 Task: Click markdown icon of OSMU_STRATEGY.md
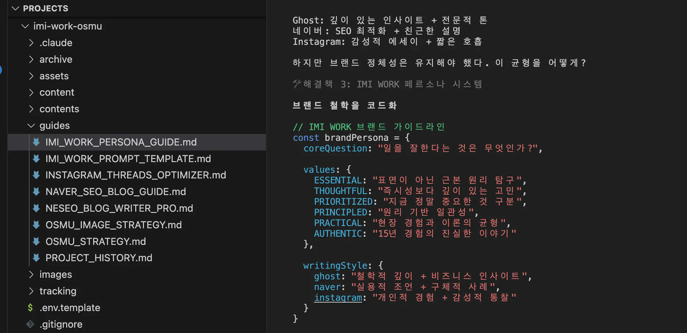click(x=36, y=241)
